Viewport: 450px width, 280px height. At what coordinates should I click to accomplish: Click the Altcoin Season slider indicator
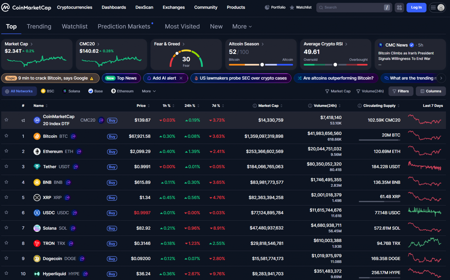(262, 65)
